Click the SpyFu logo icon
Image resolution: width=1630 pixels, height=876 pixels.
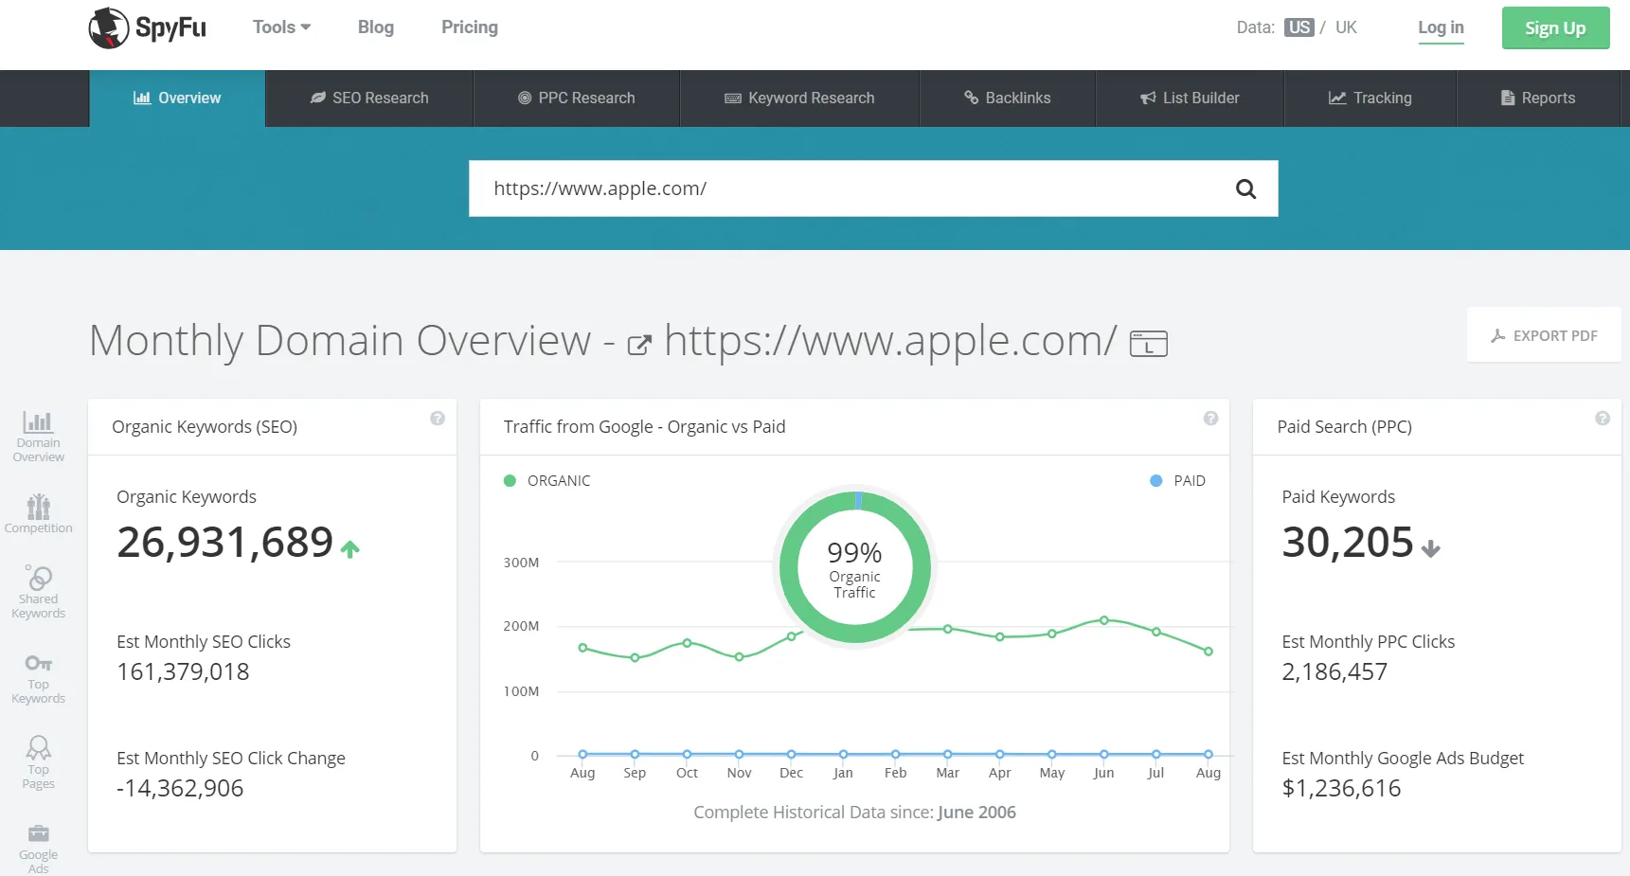point(109,28)
